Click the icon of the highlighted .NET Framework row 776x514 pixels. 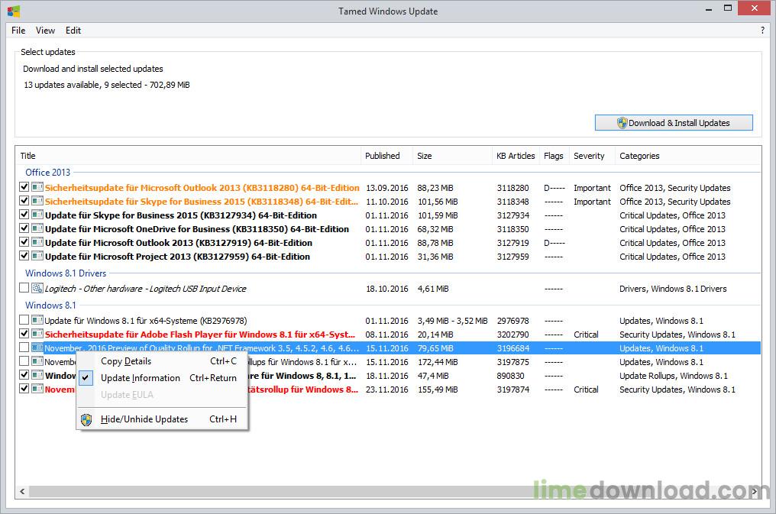[x=37, y=348]
